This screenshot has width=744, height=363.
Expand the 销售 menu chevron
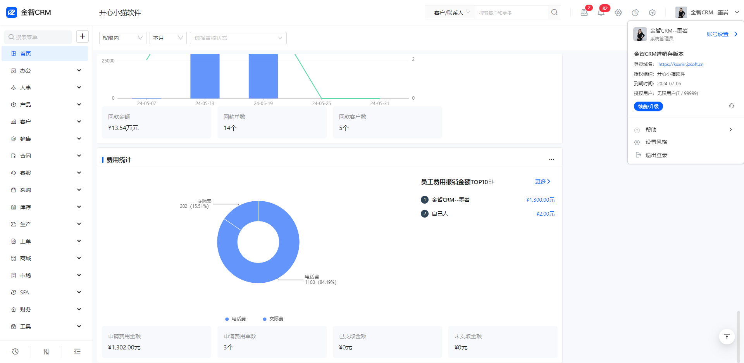(x=79, y=139)
